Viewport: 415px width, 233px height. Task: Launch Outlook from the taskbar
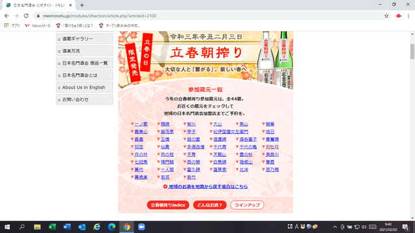click(x=82, y=227)
